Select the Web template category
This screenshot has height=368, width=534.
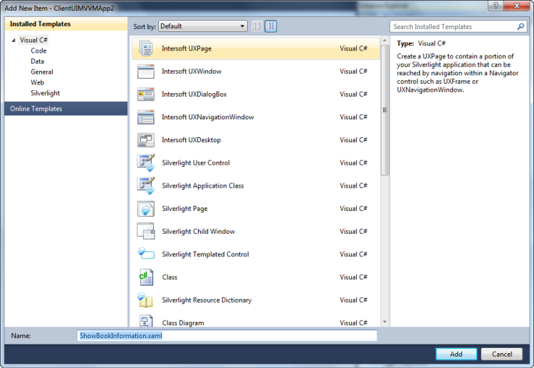(x=38, y=82)
